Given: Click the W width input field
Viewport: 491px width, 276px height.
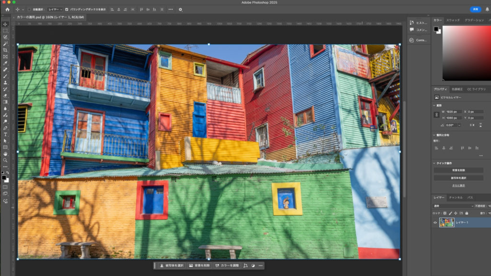Looking at the screenshot, I should 453,112.
